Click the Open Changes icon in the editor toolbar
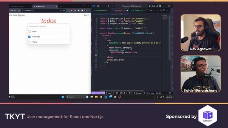228x128 pixels. point(147,10)
